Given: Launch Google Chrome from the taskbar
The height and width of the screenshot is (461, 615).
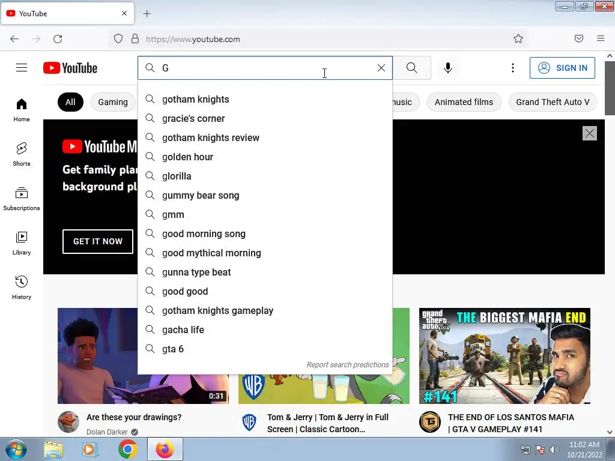Looking at the screenshot, I should (128, 450).
